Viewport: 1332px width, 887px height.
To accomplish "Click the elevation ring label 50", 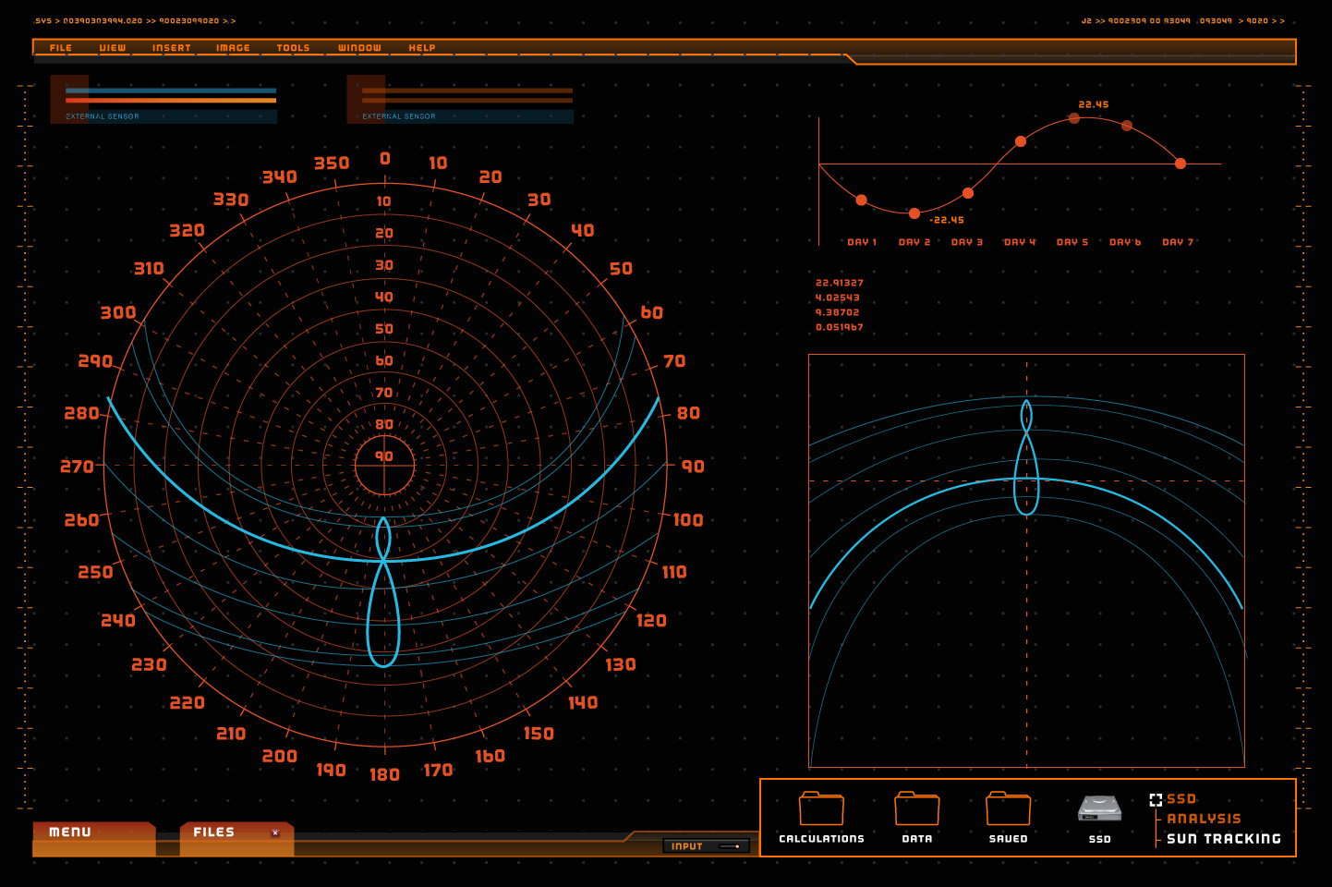I will pos(384,329).
